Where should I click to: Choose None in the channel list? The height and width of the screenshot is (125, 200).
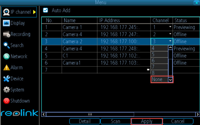pos(159,80)
